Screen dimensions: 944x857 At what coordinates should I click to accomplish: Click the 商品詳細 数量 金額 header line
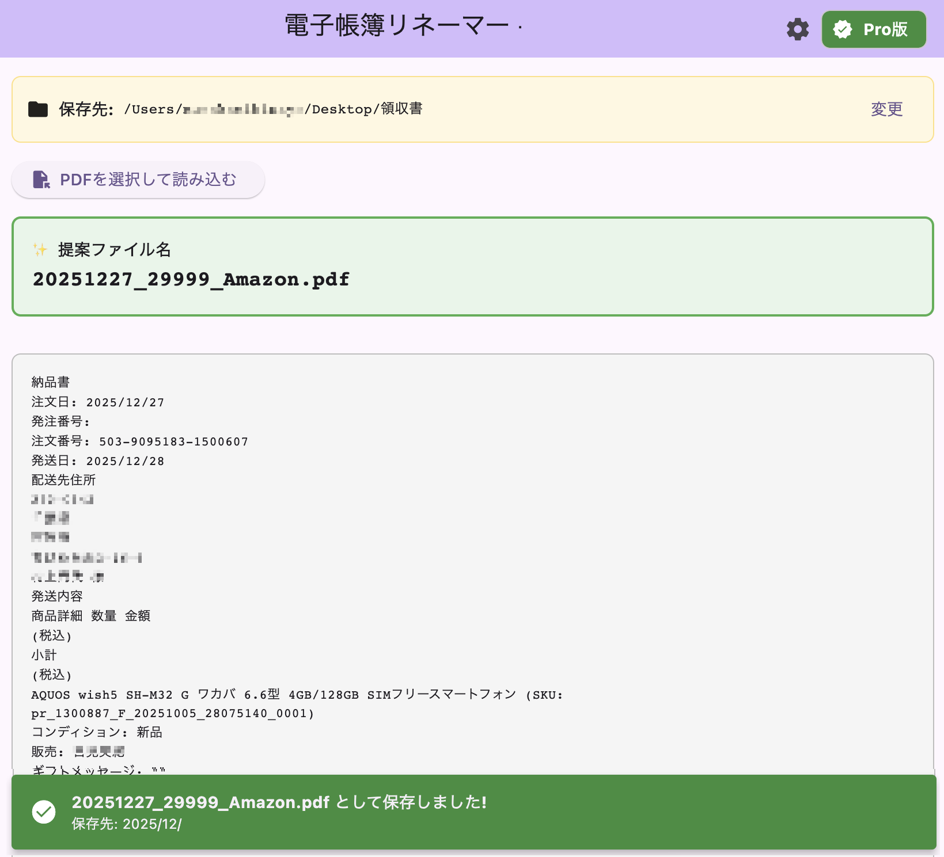(91, 616)
